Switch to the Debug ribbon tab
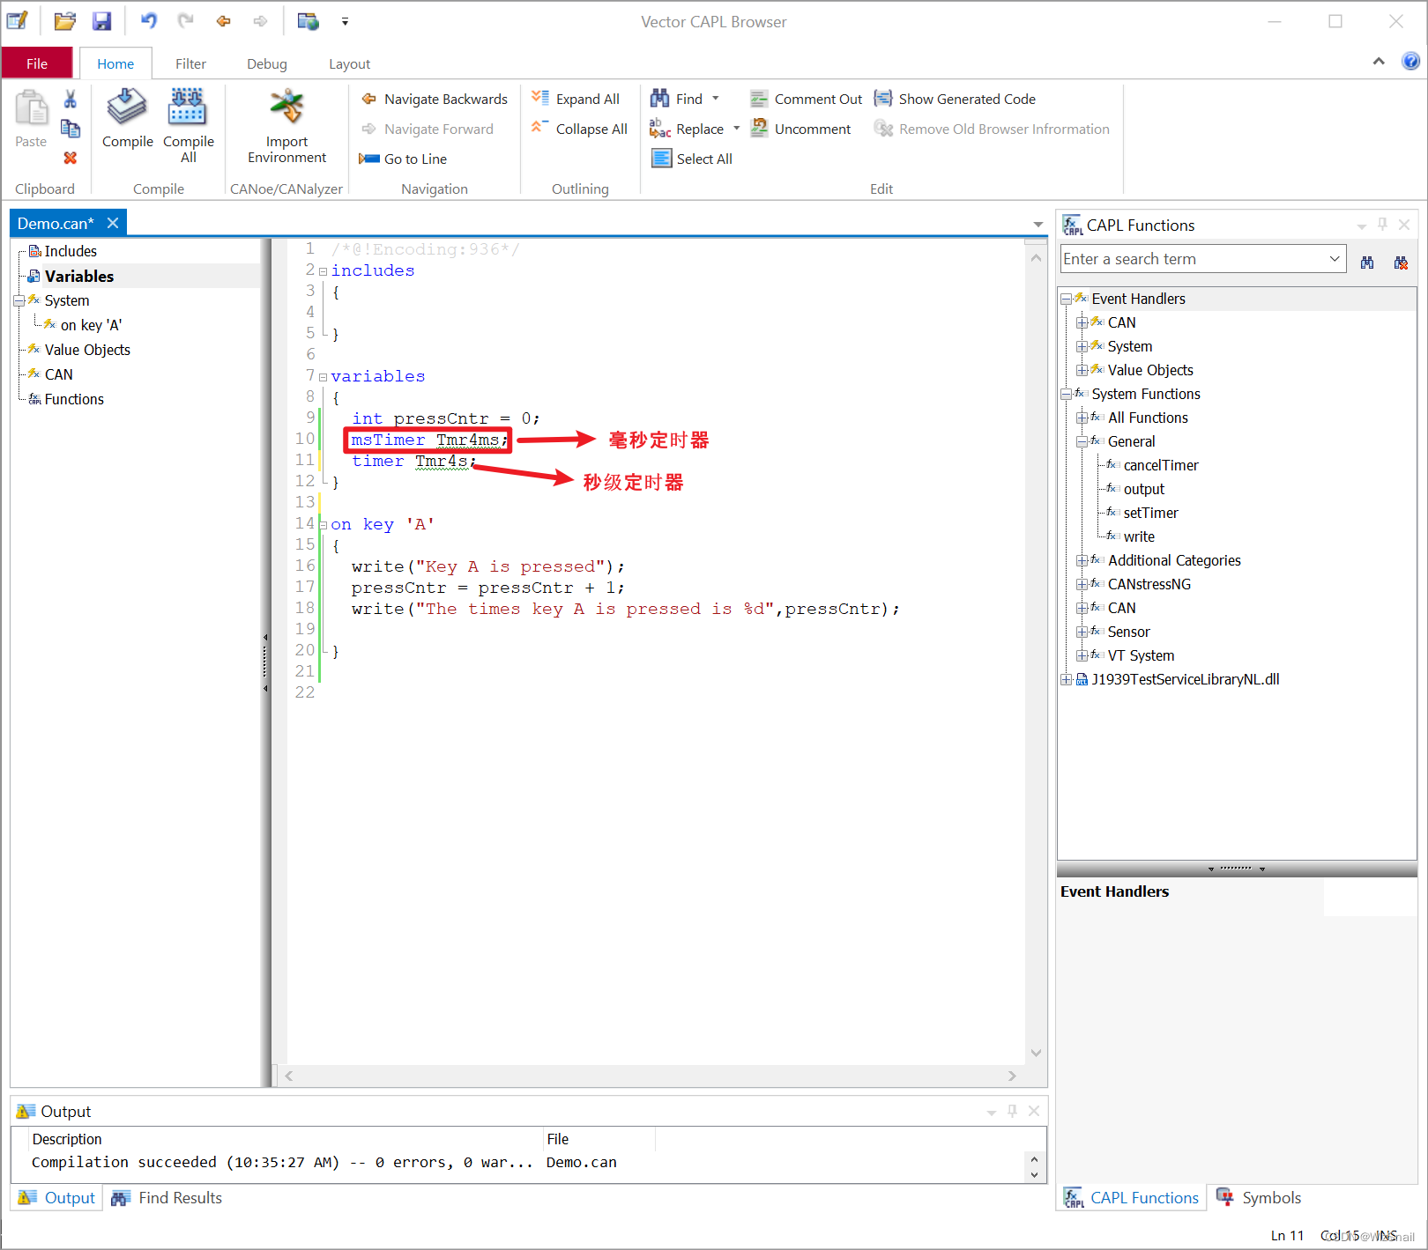Viewport: 1428px width, 1250px height. (x=267, y=63)
